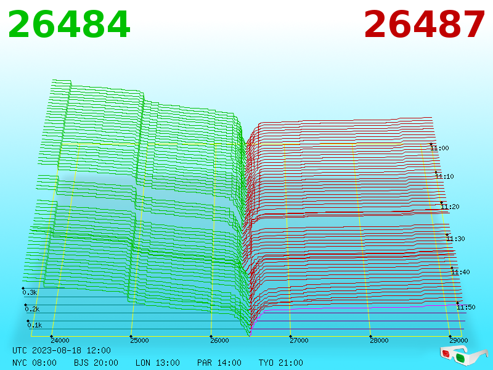Image resolution: width=493 pixels, height=370 pixels.
Task: Click the 28000 price axis label
Action: coord(379,340)
